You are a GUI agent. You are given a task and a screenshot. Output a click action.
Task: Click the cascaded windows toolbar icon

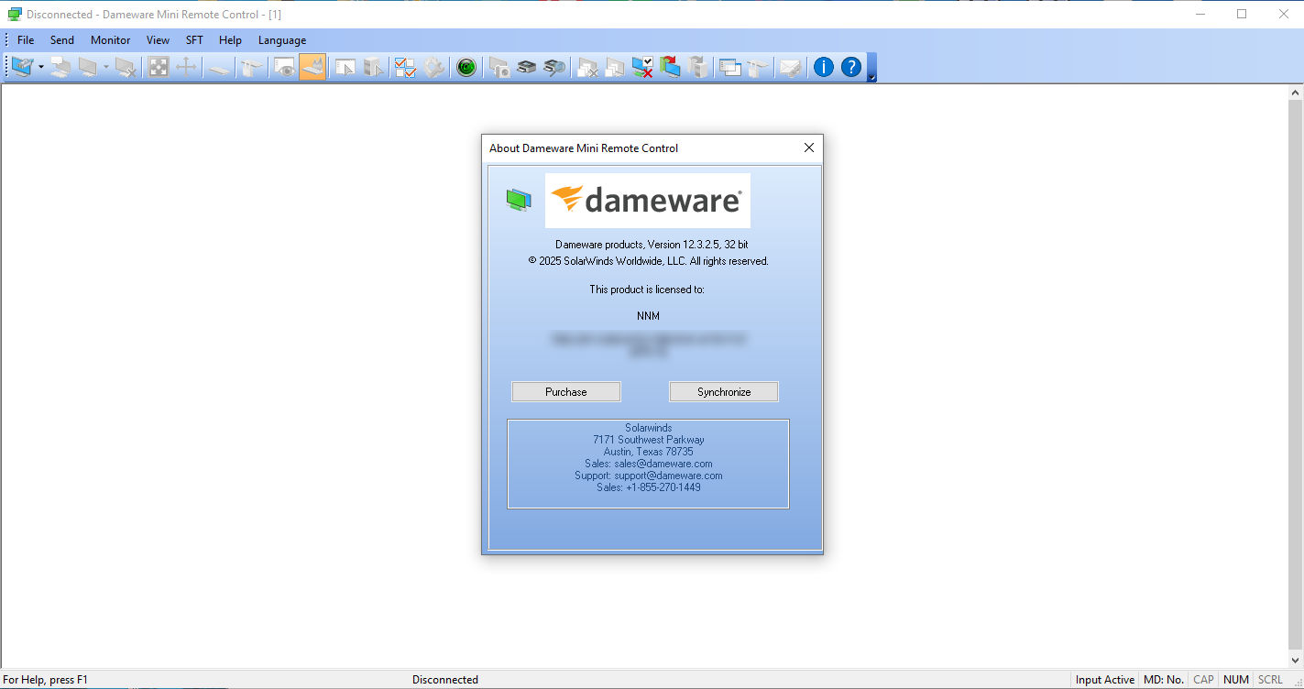[730, 67]
